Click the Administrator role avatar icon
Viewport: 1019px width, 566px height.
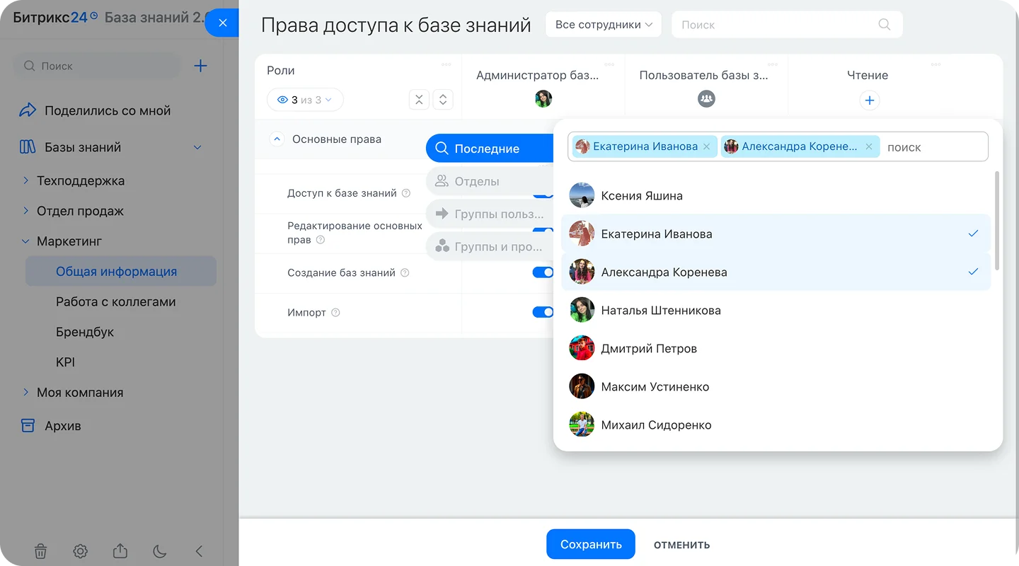[543, 99]
